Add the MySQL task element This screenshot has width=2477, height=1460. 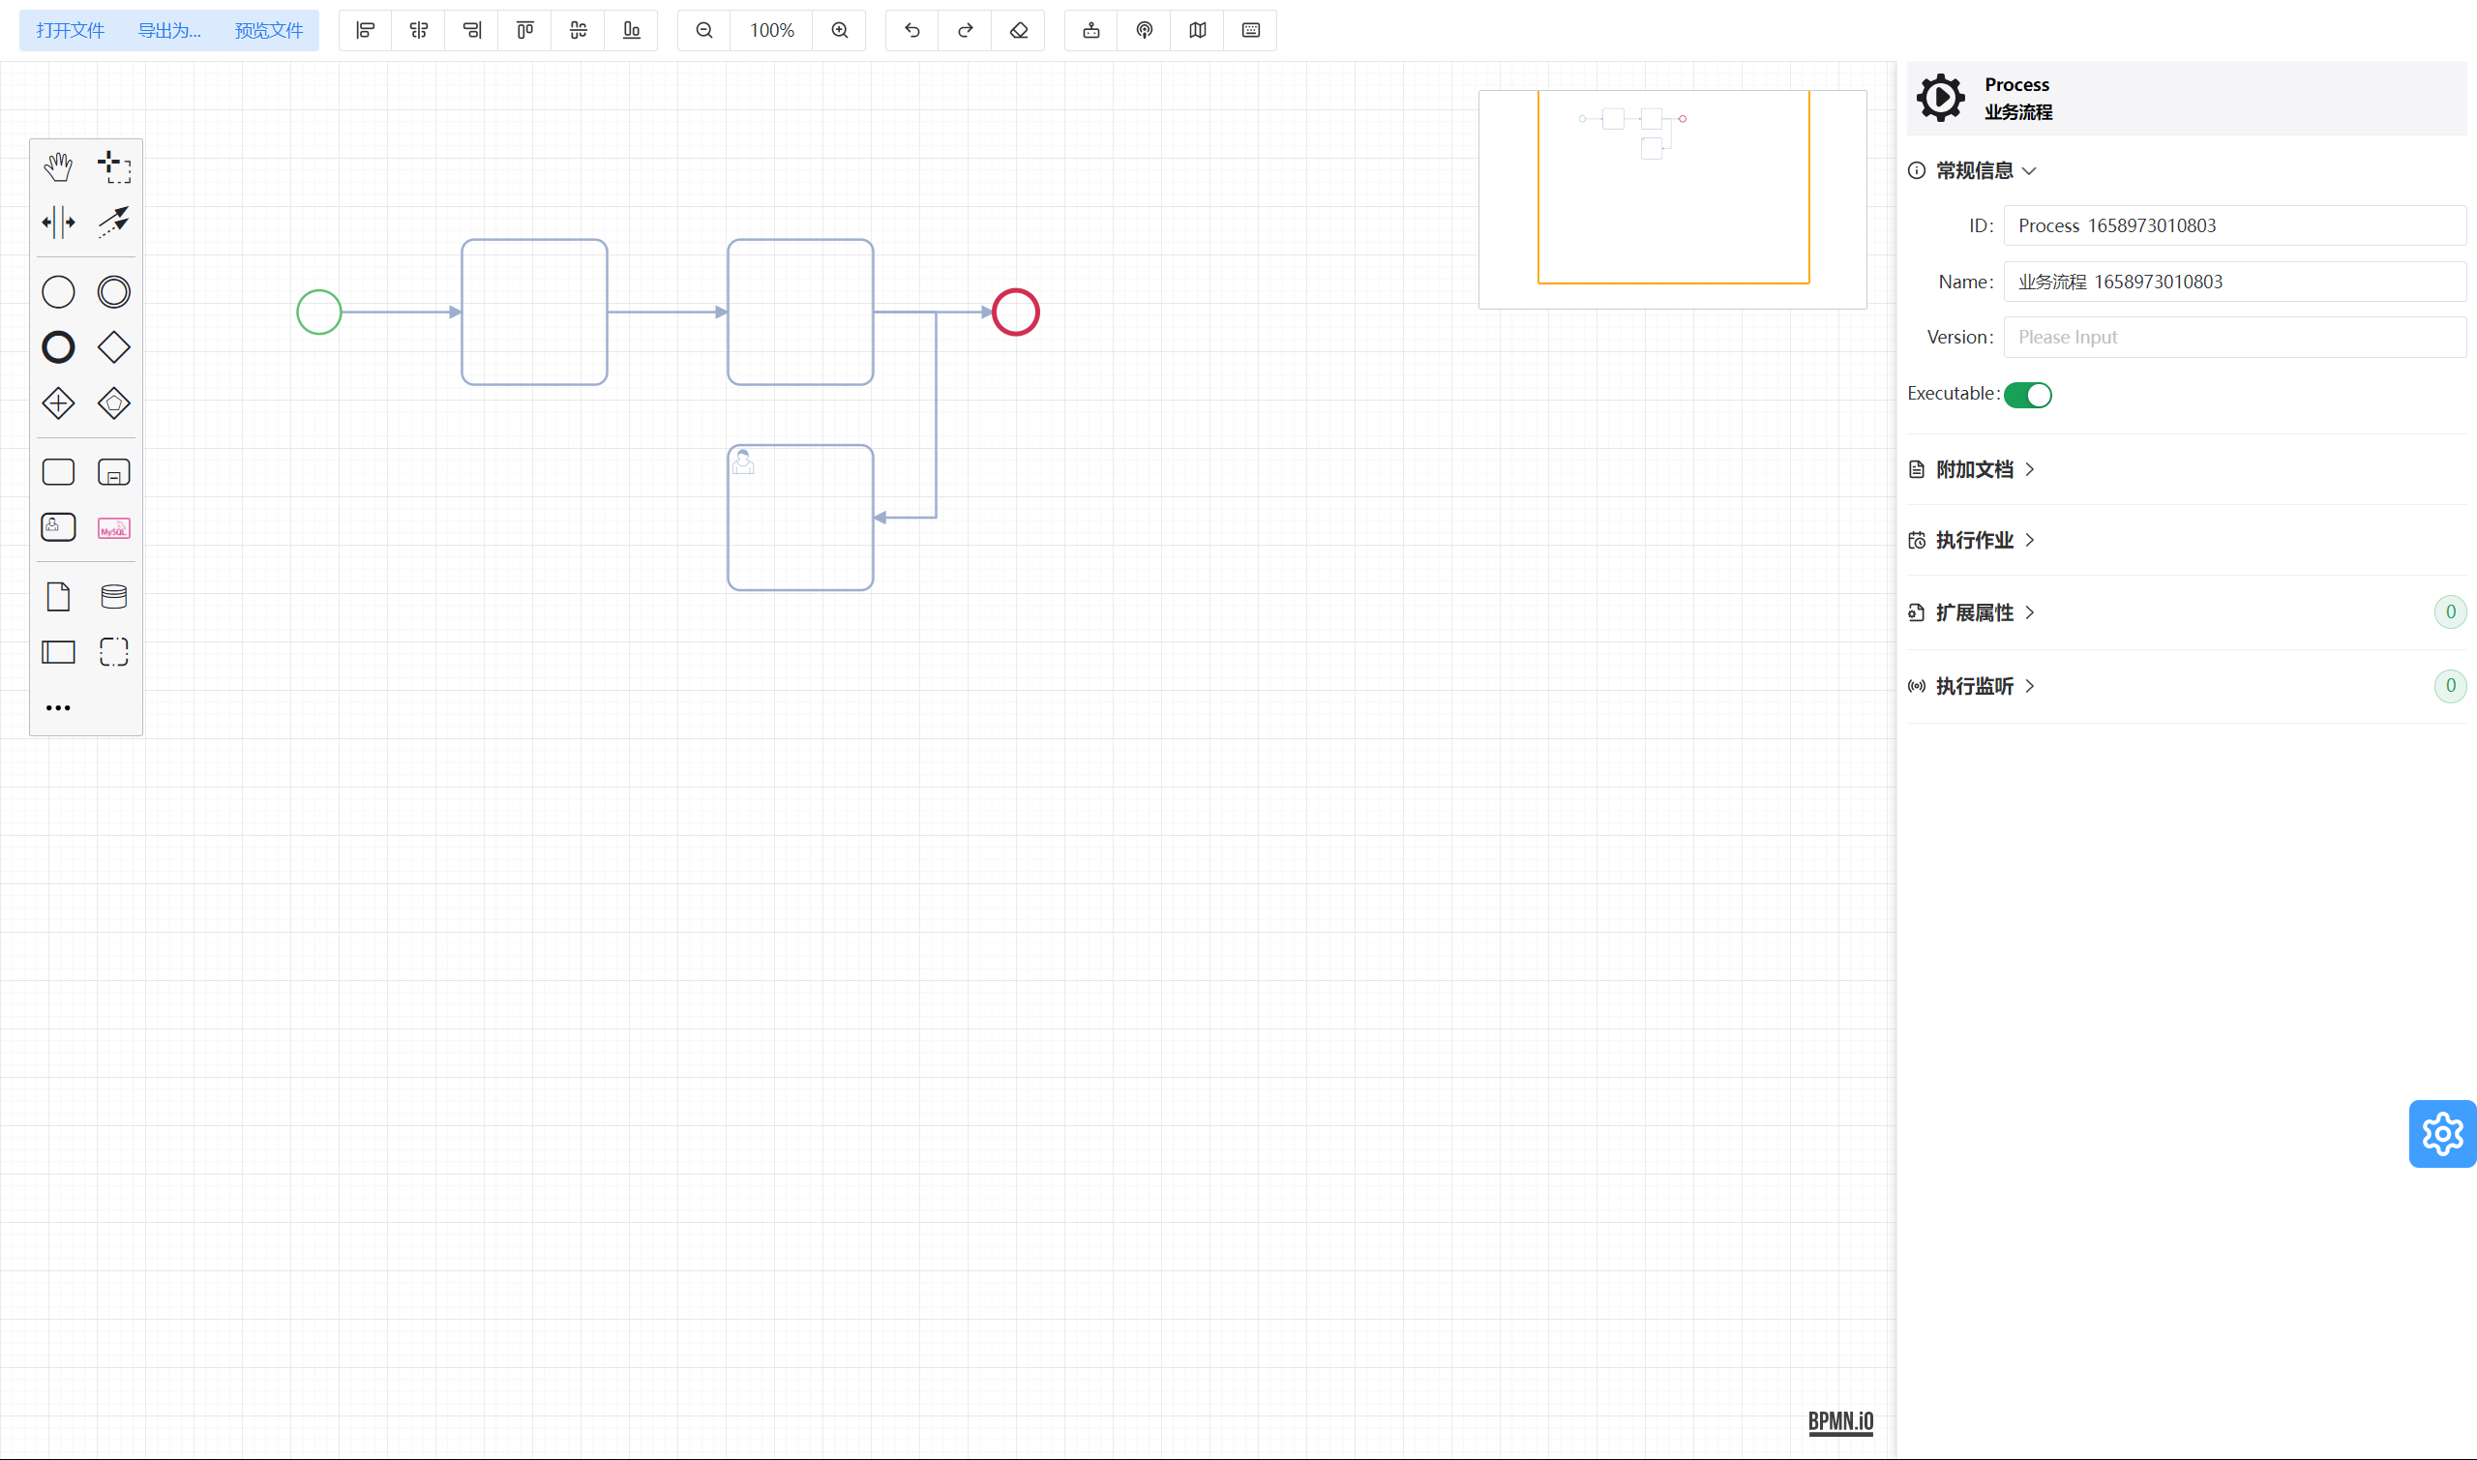click(x=114, y=528)
